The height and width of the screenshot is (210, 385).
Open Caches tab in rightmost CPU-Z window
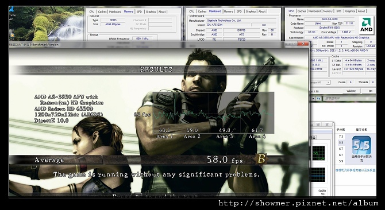[302, 11]
